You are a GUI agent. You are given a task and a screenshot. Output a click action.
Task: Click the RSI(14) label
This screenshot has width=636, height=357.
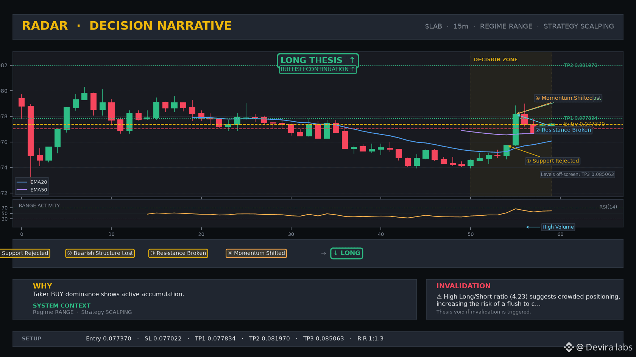(x=608, y=207)
